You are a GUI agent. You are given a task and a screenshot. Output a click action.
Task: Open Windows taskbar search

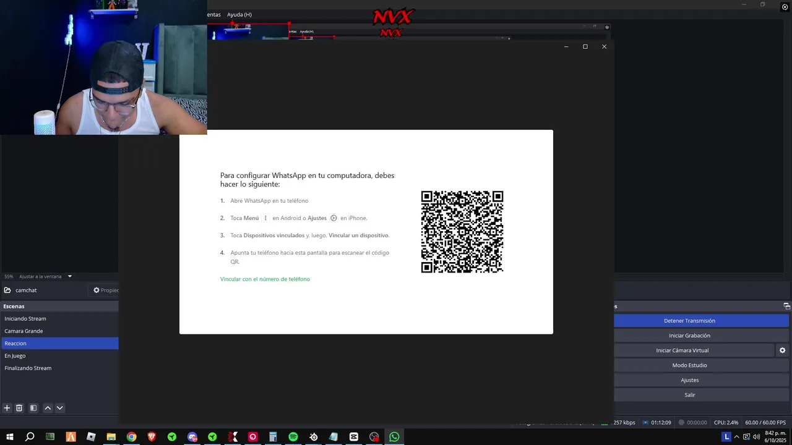[x=30, y=437]
